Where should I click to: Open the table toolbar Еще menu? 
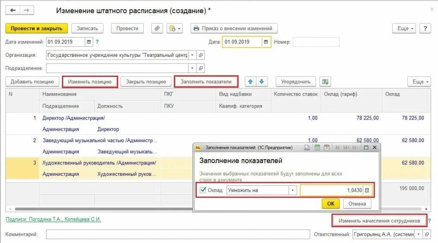point(419,82)
